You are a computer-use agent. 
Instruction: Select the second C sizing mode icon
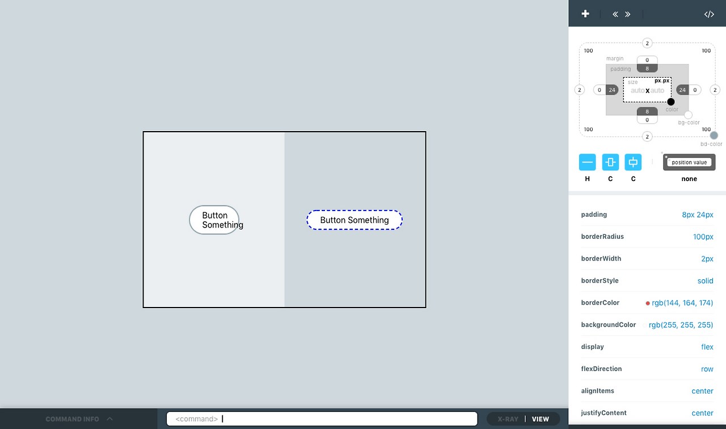point(632,162)
